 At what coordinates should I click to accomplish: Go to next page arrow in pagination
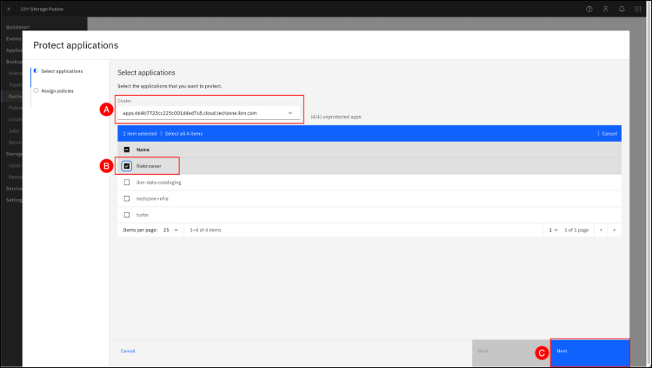614,229
